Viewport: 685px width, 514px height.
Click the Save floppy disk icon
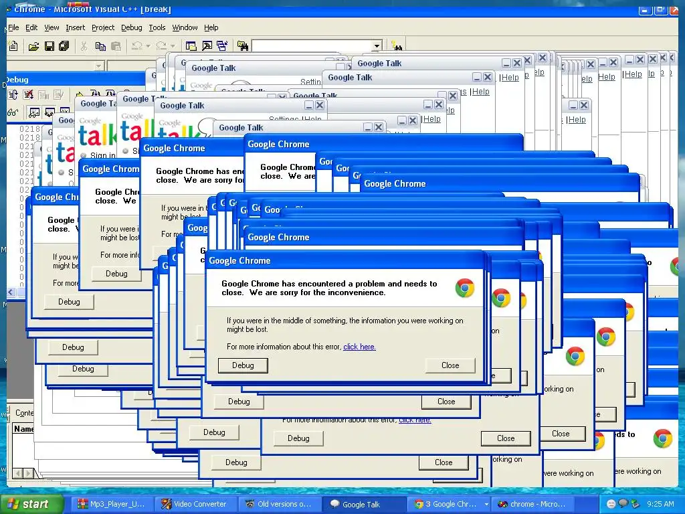tap(50, 46)
